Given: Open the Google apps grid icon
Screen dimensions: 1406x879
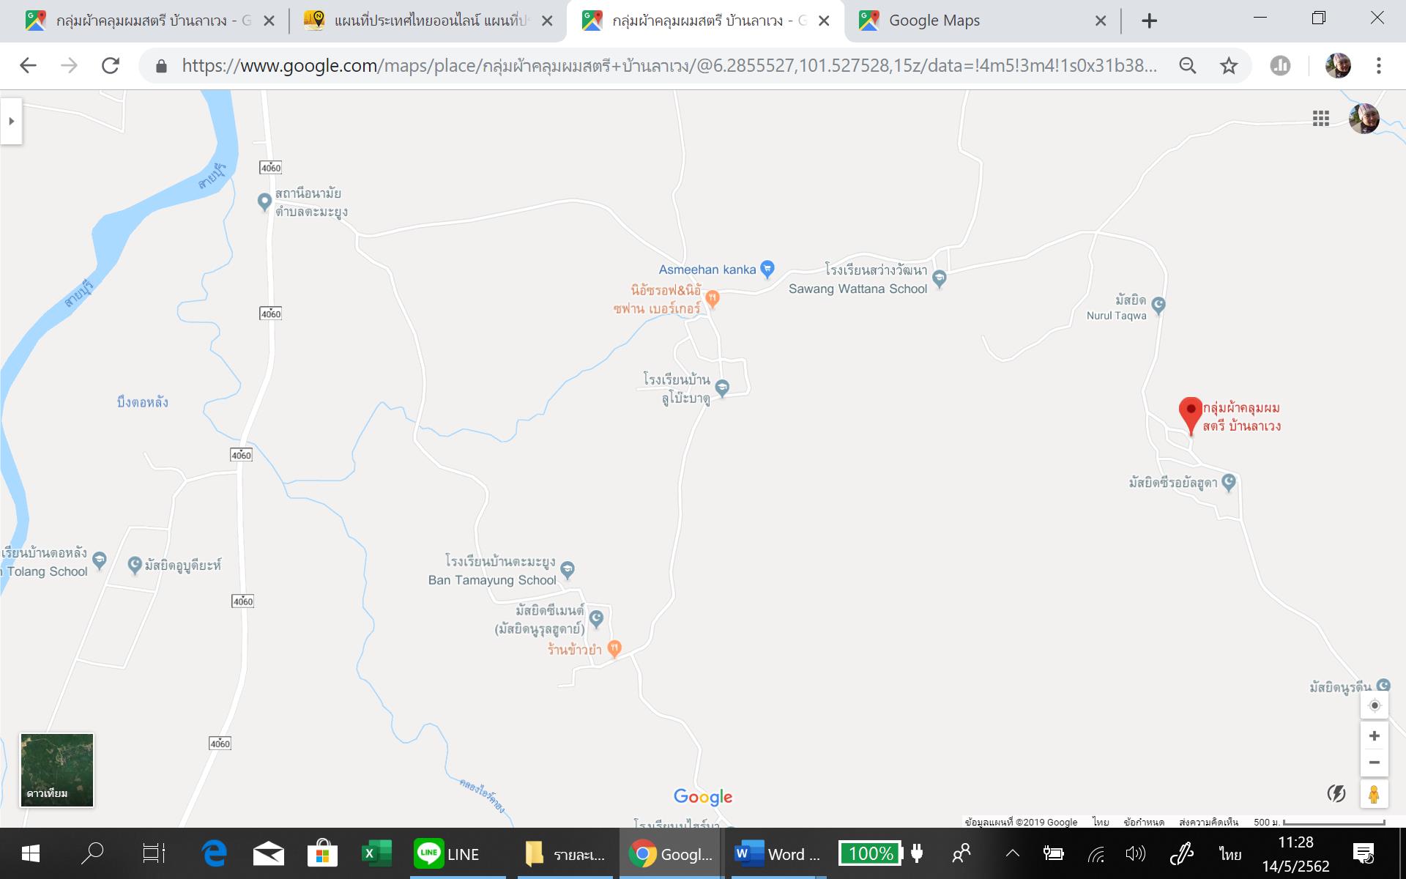Looking at the screenshot, I should click(x=1320, y=119).
